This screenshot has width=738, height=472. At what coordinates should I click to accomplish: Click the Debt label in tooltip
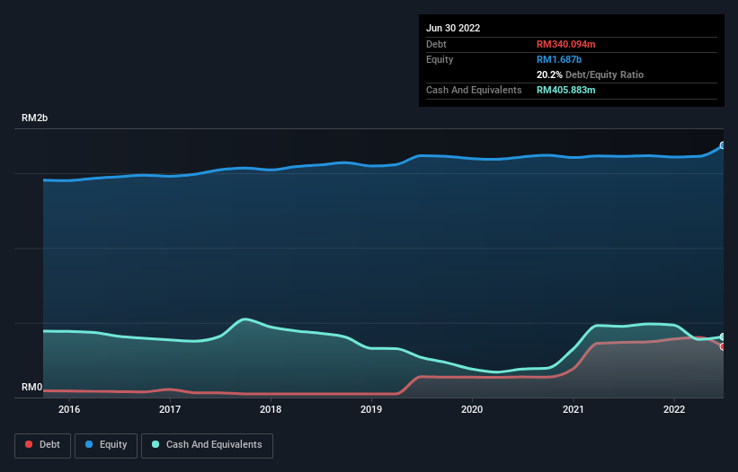point(436,44)
